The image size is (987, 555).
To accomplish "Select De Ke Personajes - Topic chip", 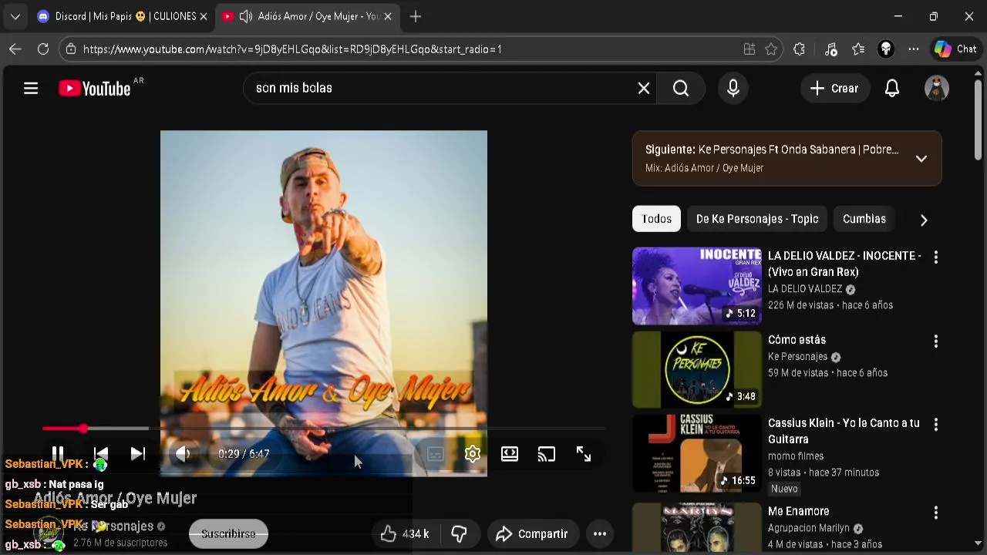I will coord(757,219).
